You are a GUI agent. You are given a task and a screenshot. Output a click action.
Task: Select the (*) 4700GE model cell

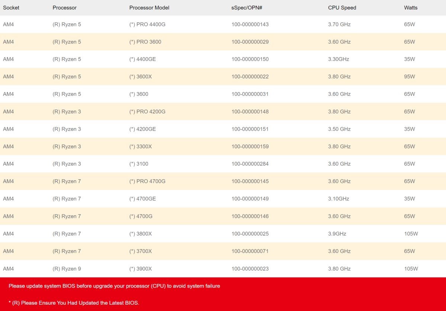pos(143,199)
